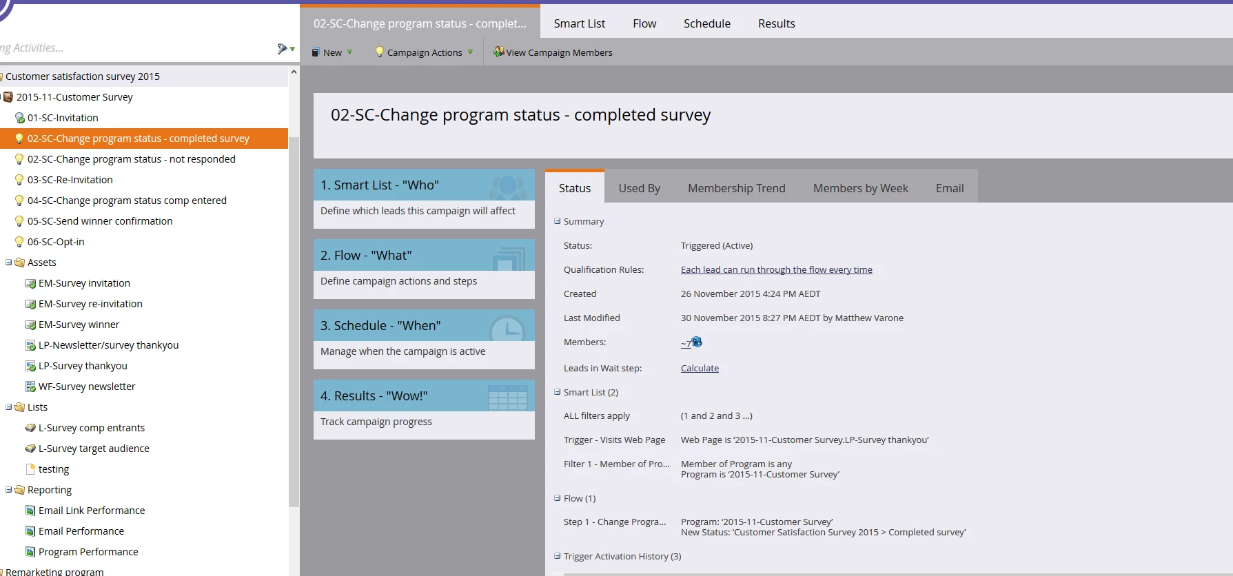Click the members globe icon next to ~7
Image resolution: width=1233 pixels, height=576 pixels.
[x=697, y=342]
